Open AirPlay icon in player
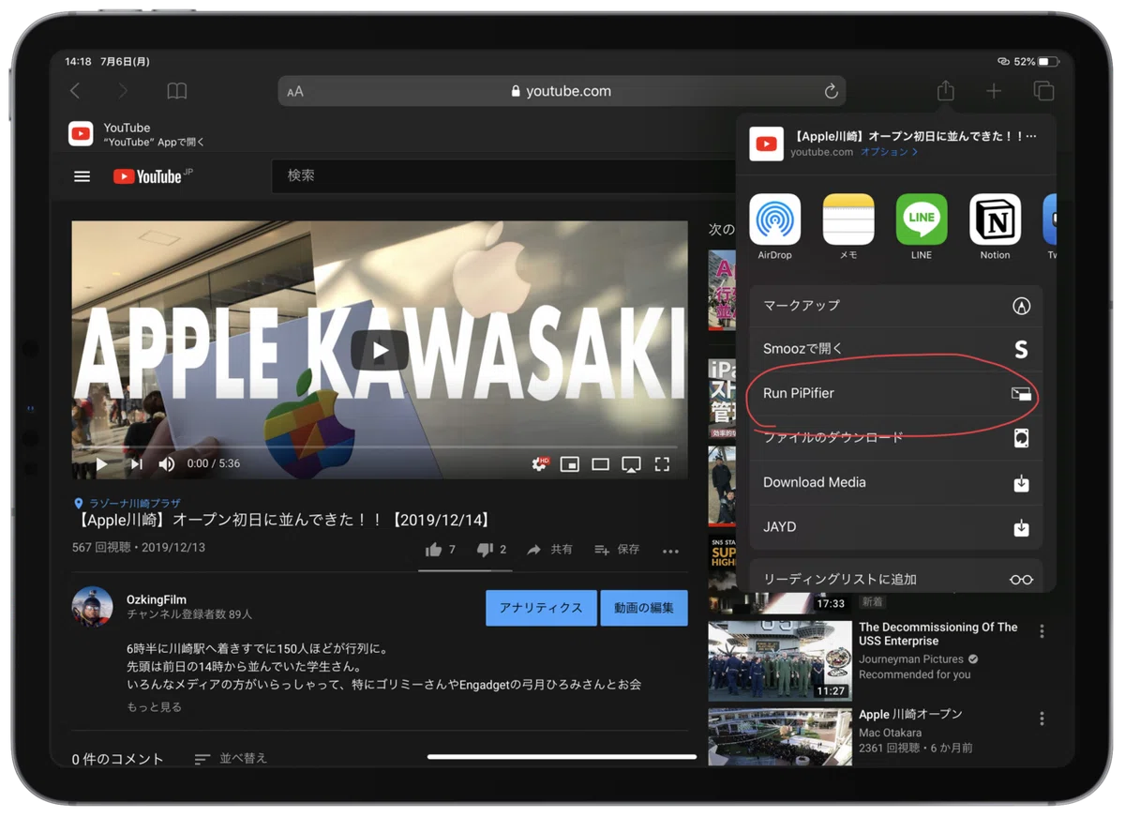This screenshot has height=817, width=1125. 632,464
